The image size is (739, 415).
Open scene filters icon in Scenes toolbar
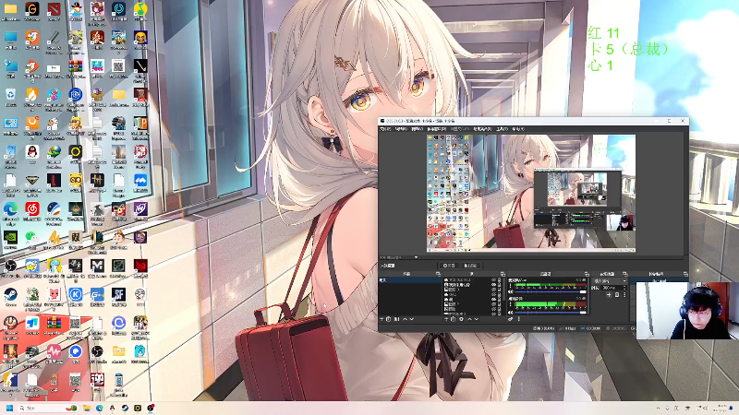coord(397,319)
